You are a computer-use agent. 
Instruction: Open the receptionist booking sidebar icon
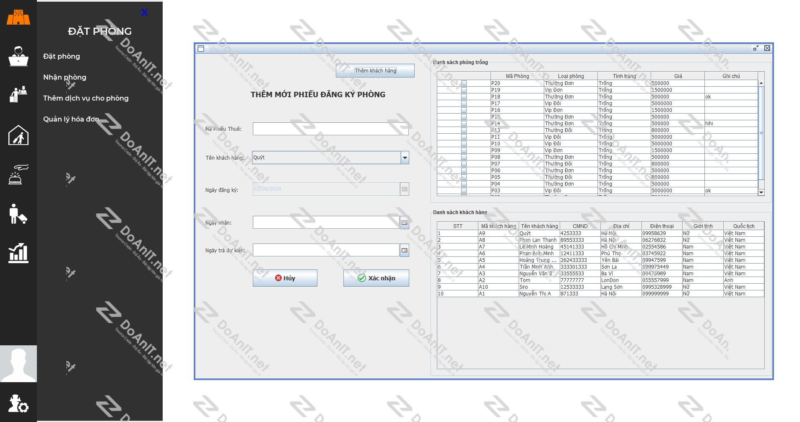tap(18, 56)
